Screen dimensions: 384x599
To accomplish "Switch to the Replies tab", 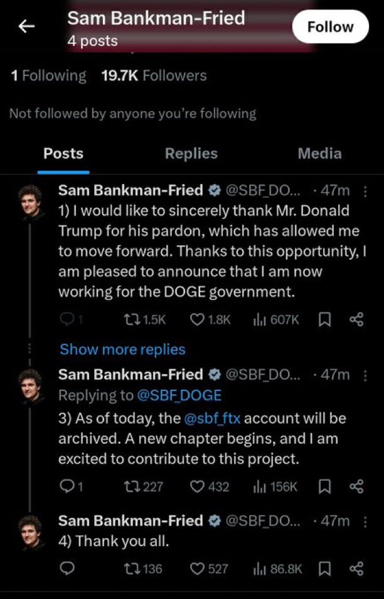I will [x=191, y=153].
